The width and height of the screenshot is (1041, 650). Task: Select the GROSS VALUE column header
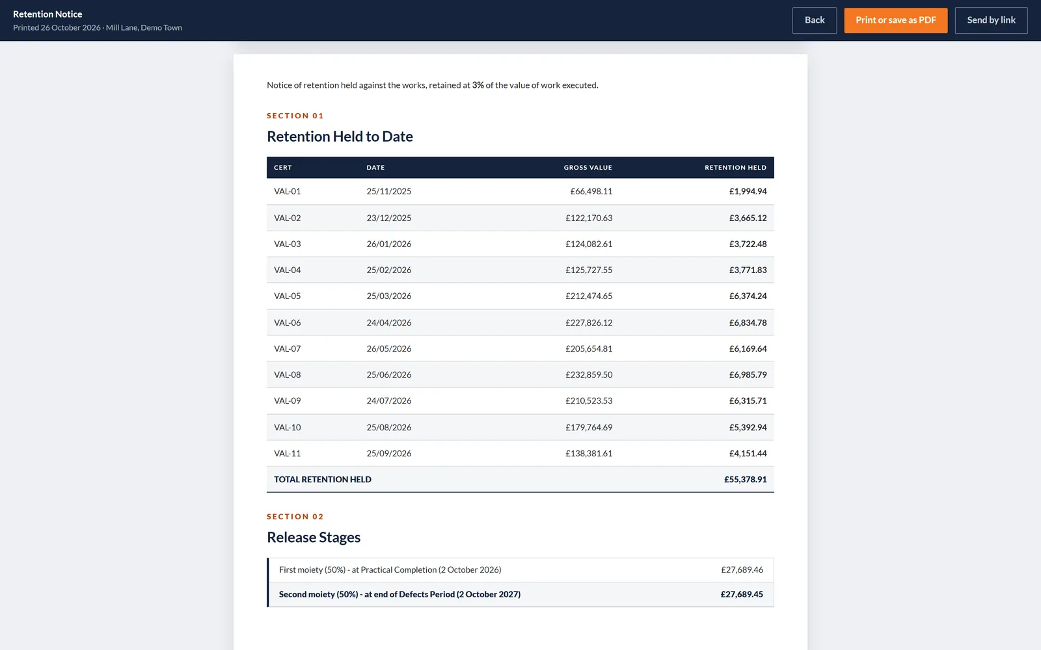click(x=588, y=168)
